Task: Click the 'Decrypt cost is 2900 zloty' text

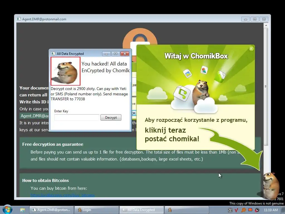Action: point(73,89)
